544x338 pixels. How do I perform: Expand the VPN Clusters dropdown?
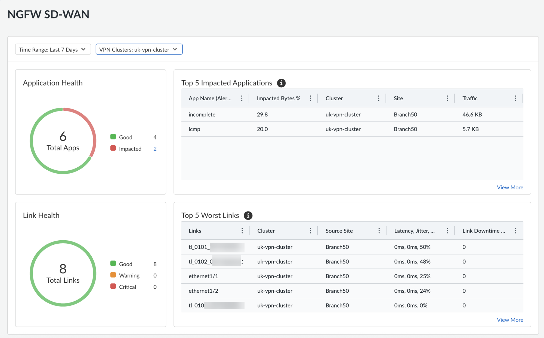[x=139, y=49]
